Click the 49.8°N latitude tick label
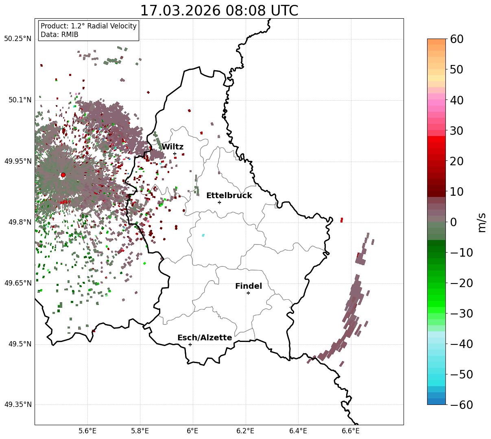 (20, 222)
